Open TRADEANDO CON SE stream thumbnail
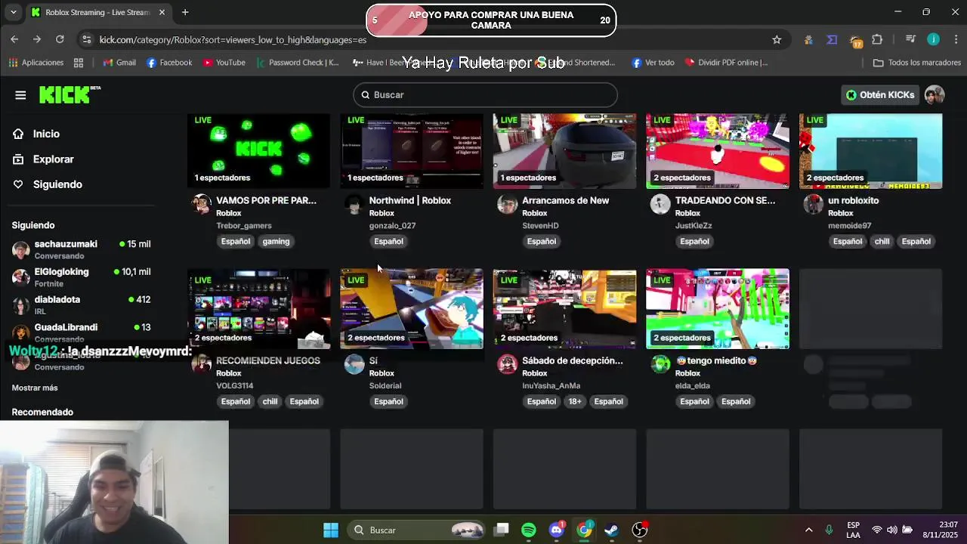 [718, 150]
